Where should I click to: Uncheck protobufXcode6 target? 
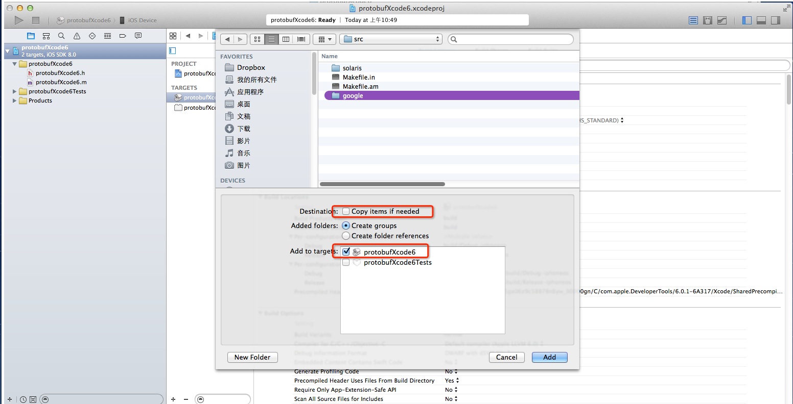[x=346, y=252]
